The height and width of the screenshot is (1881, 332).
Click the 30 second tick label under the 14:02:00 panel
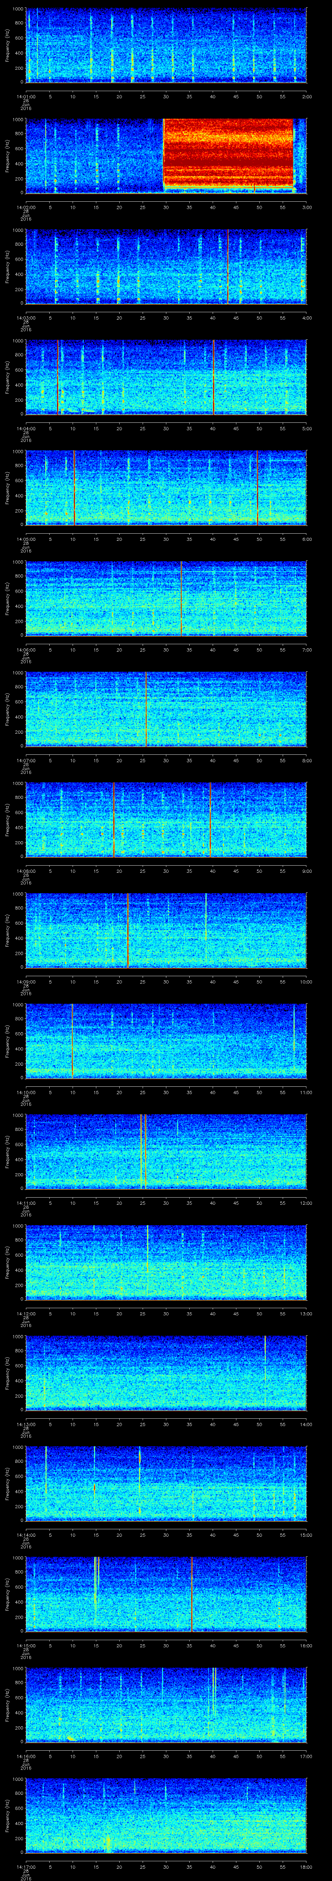pyautogui.click(x=166, y=207)
